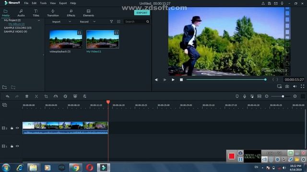Open the Effects tab
Screen dimensions: 307x172
pyautogui.click(x=71, y=13)
